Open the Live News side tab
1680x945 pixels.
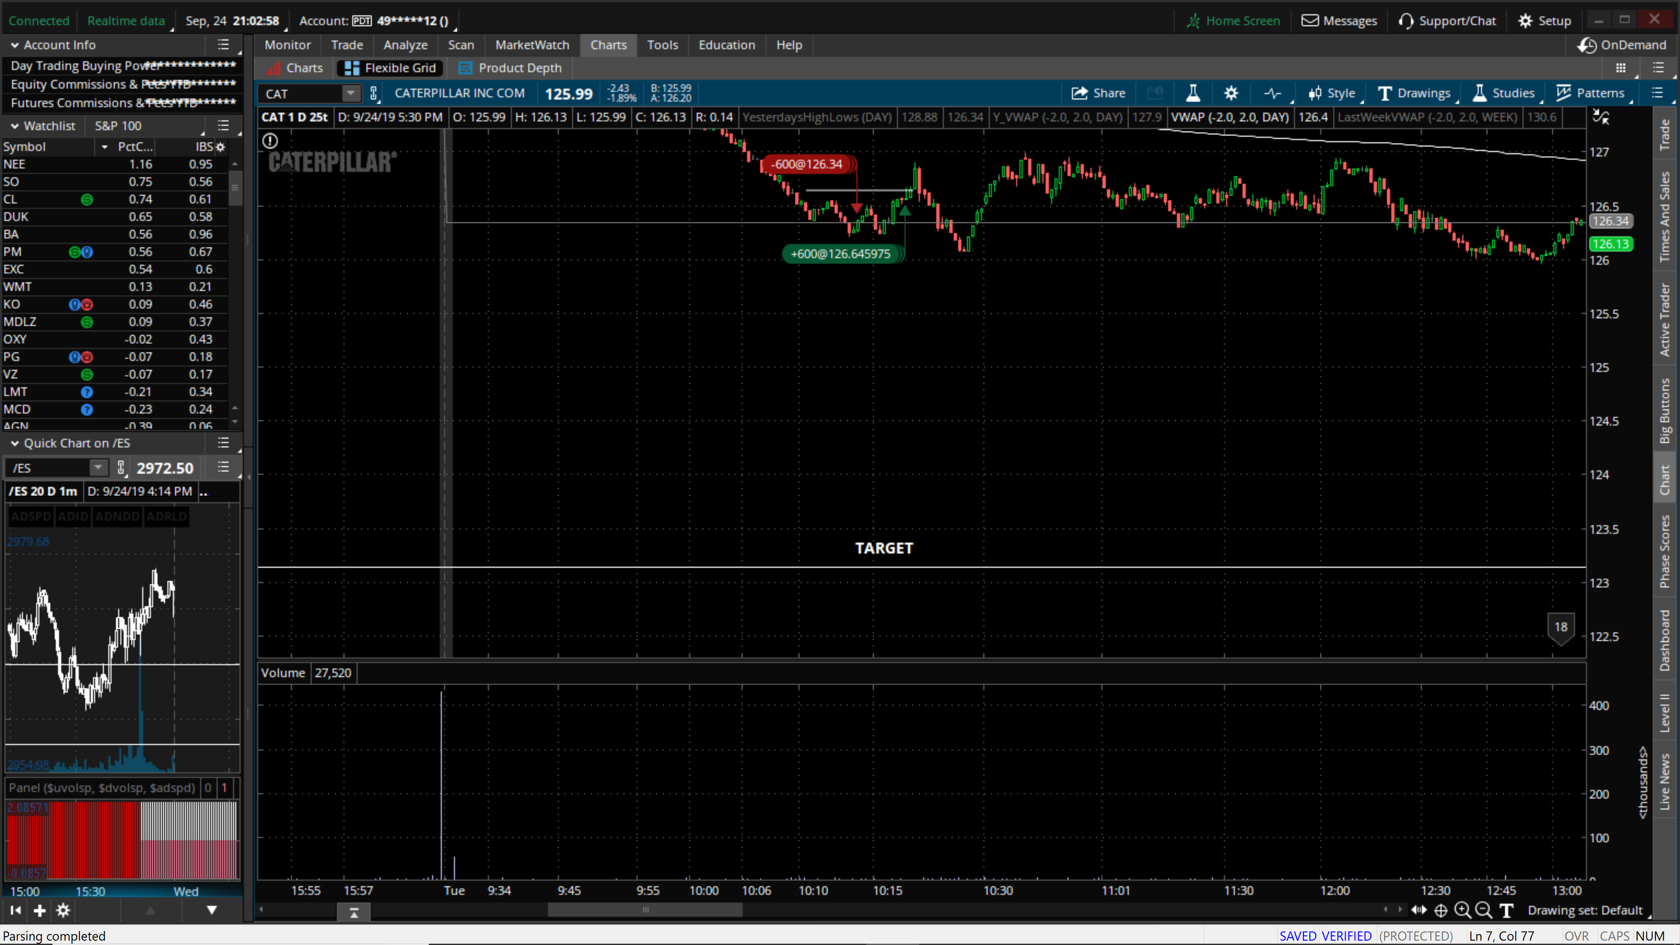pyautogui.click(x=1665, y=782)
